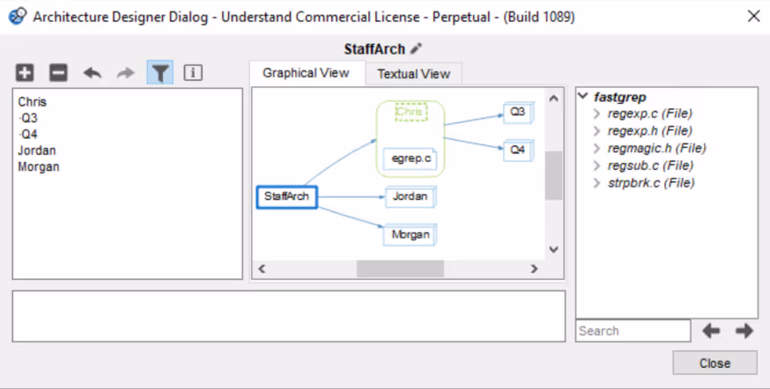Click the egrep.c file node in graph
Screen dimensions: 770x389
tap(410, 159)
